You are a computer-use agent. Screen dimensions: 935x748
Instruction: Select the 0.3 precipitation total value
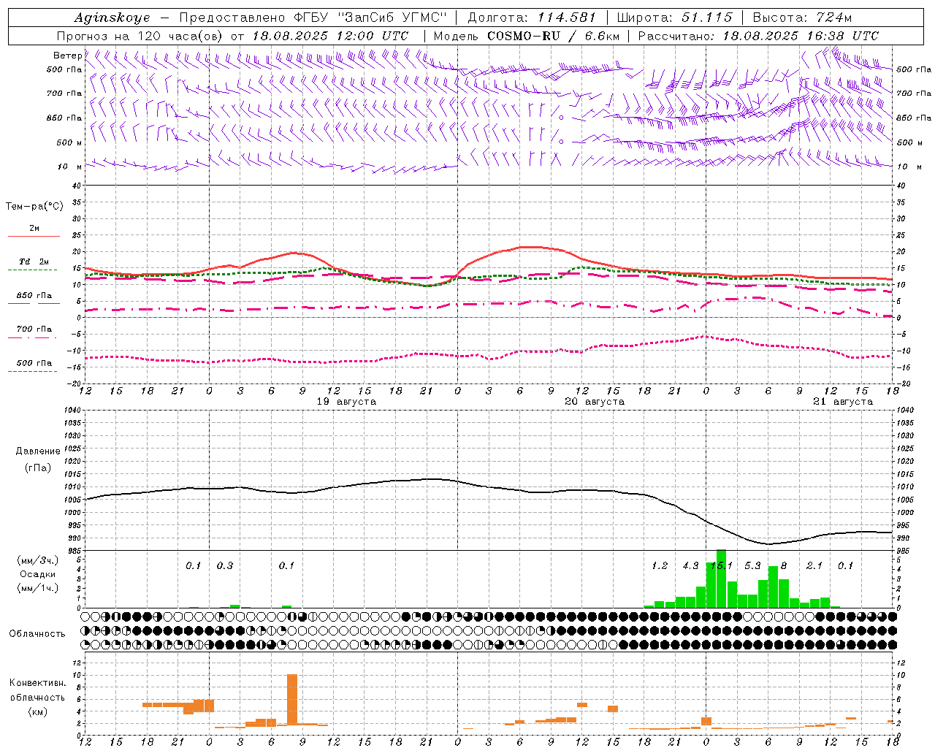[x=225, y=565]
